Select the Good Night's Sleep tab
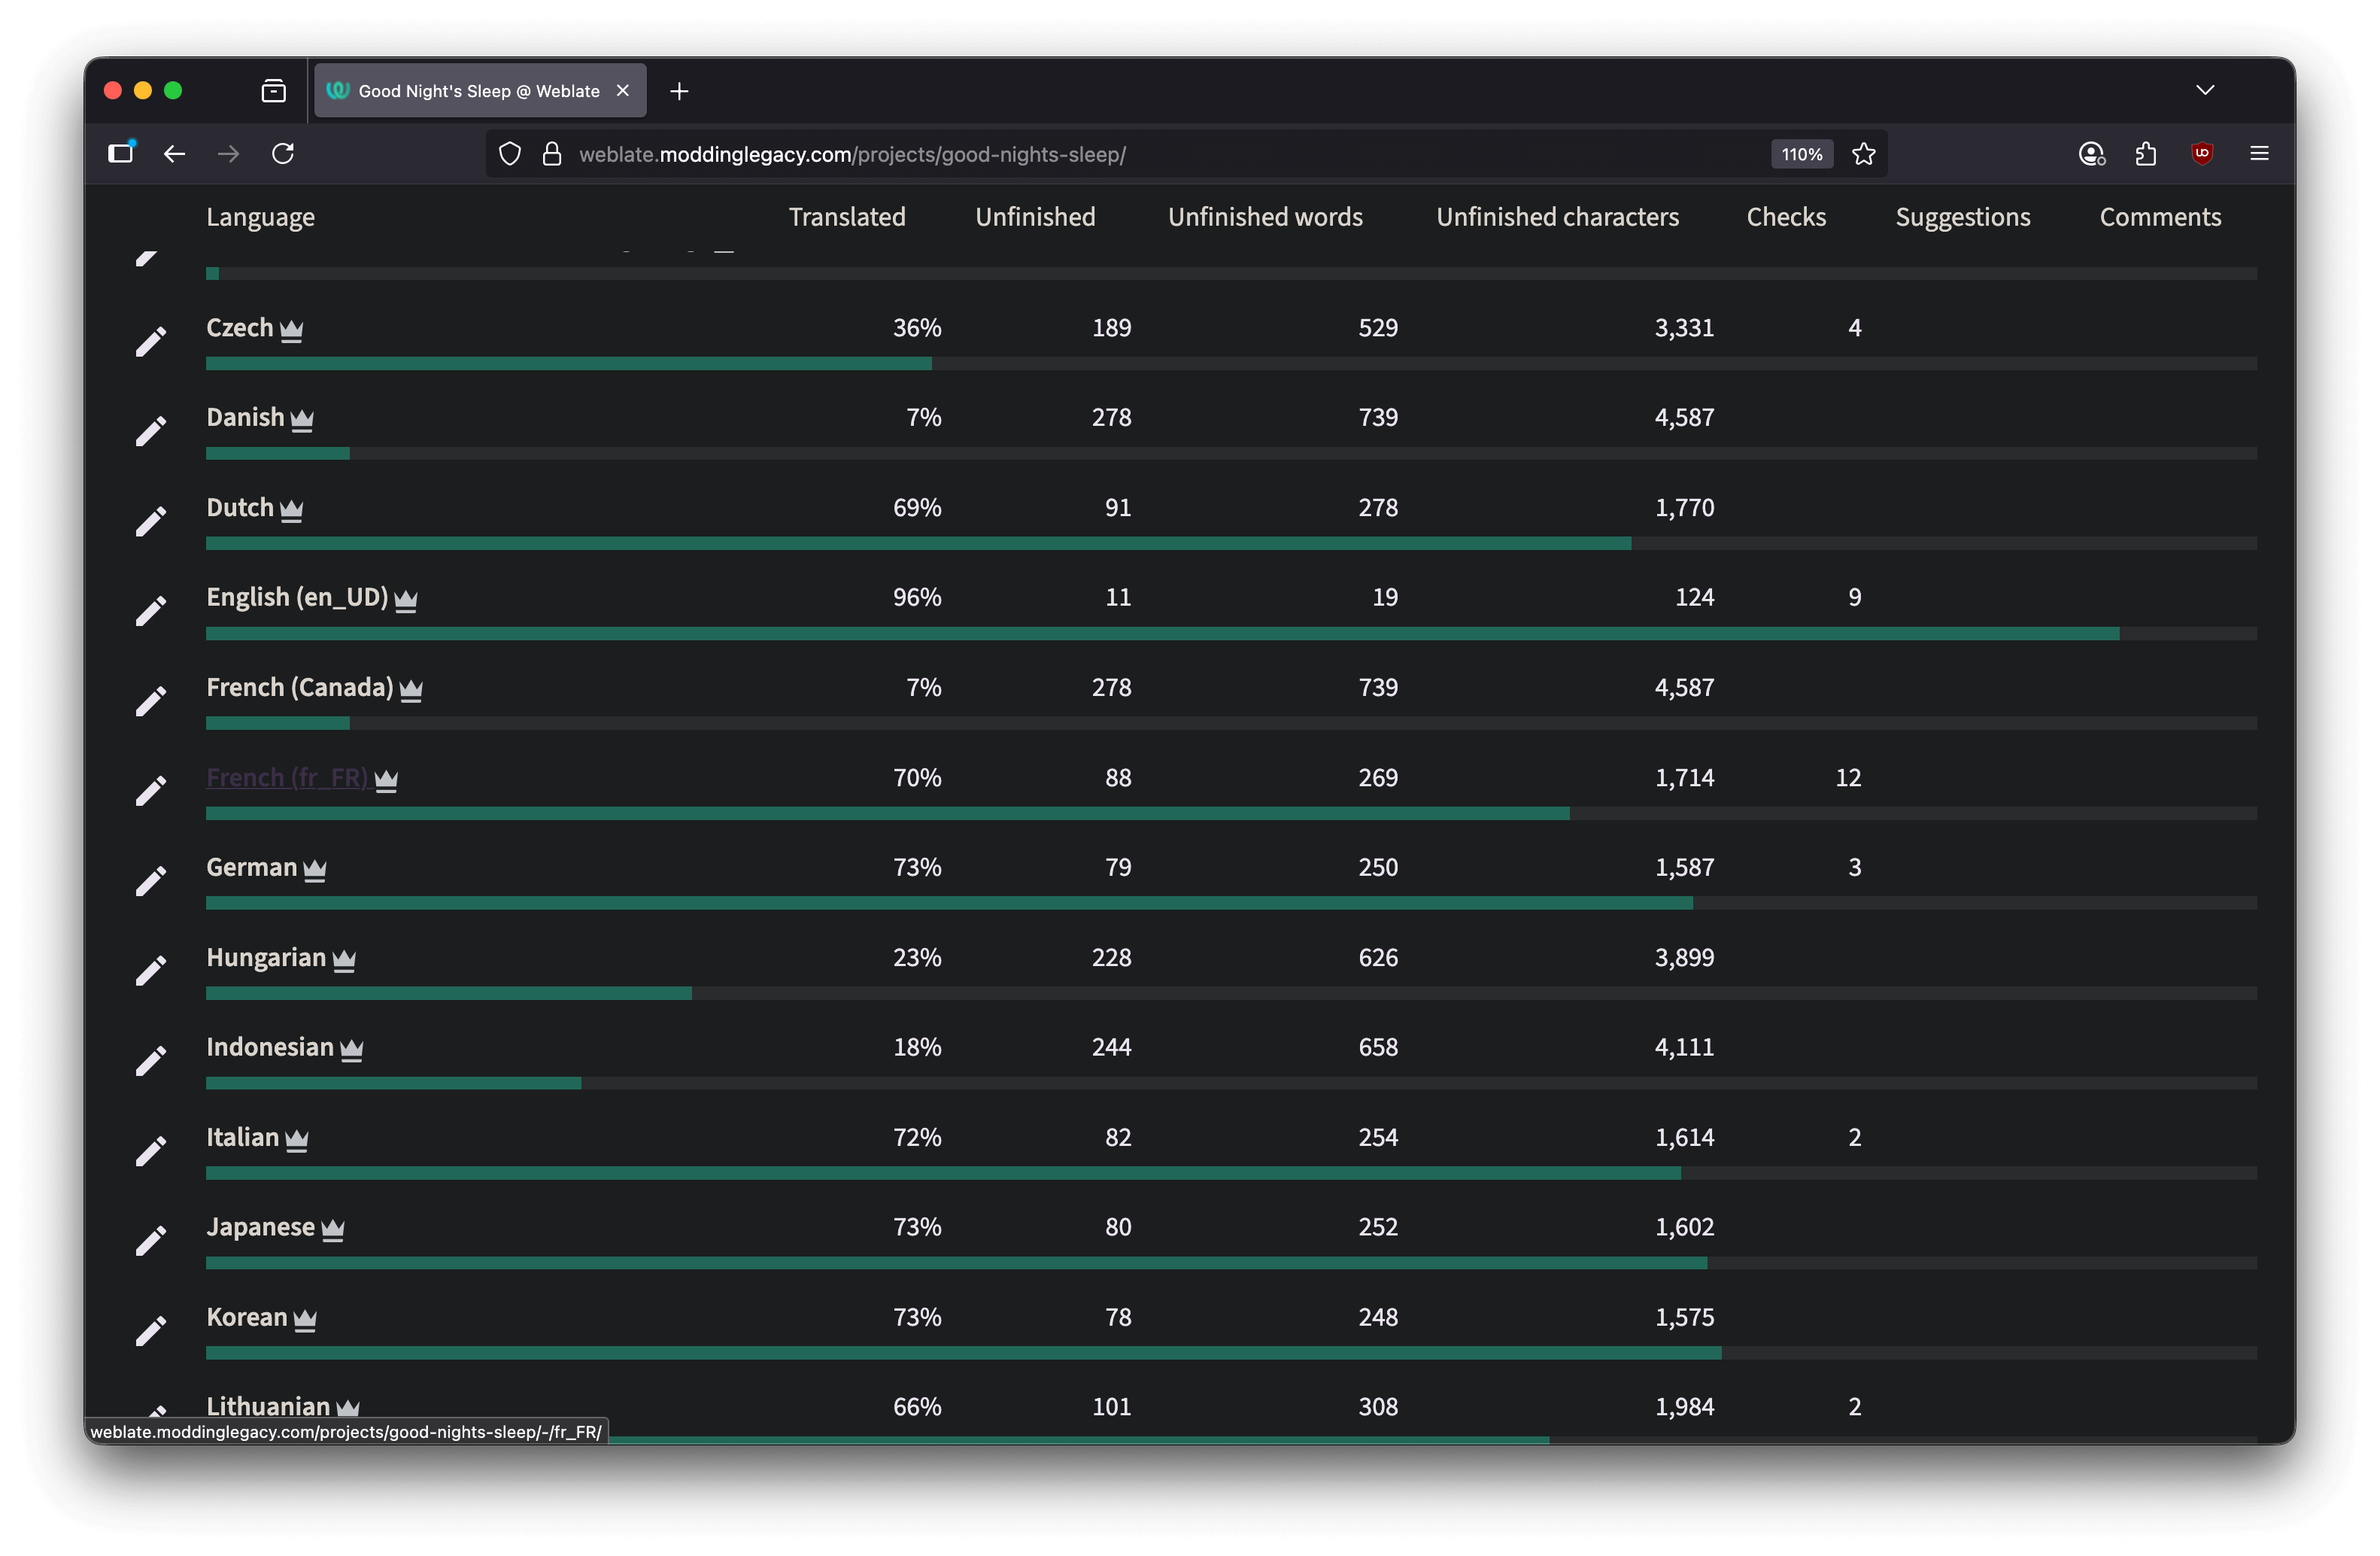2380x1556 pixels. point(478,91)
